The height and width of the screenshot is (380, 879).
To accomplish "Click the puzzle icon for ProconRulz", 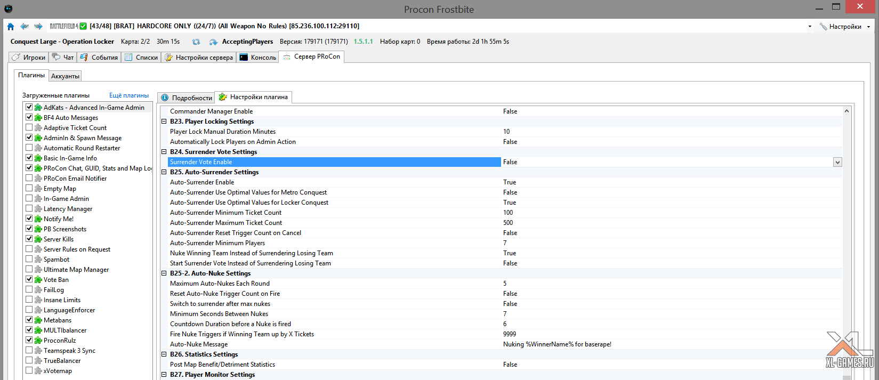I will click(38, 341).
